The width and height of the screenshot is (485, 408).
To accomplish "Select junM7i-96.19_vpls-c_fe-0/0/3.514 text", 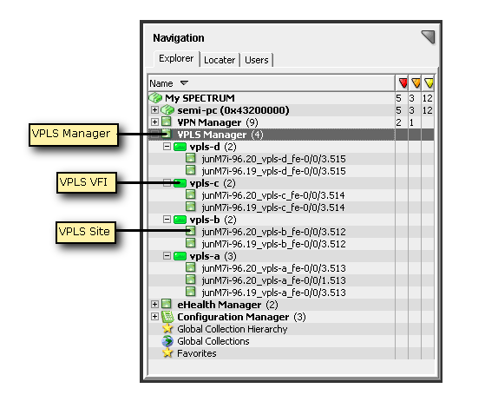I will (273, 207).
